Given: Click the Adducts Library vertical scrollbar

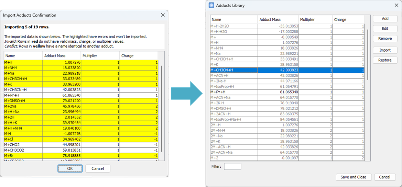Looking at the screenshot, I should pyautogui.click(x=368, y=55).
